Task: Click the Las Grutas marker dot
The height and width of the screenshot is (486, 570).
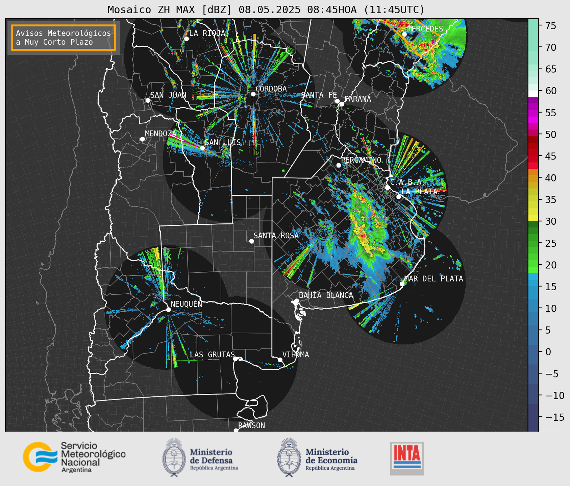Action: pos(236,359)
